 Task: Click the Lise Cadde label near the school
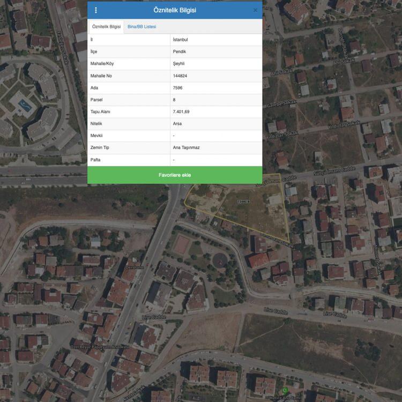(x=154, y=317)
